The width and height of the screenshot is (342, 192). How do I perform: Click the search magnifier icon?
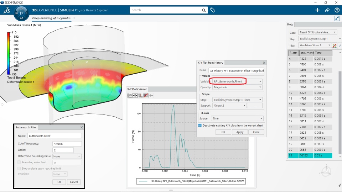click(x=204, y=10)
